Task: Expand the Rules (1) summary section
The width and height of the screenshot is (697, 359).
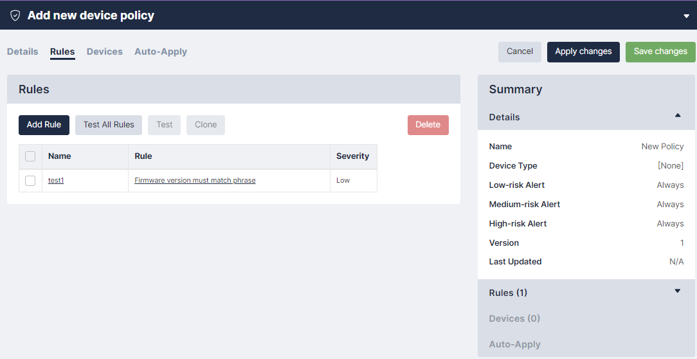Action: (677, 291)
